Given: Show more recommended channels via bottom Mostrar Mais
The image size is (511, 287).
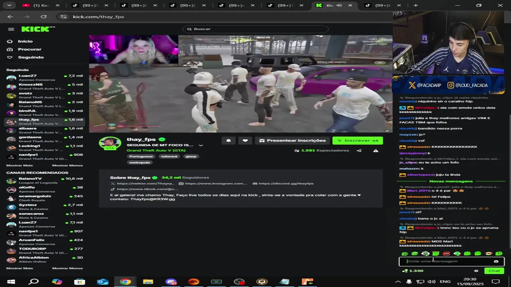Looking at the screenshot, I should point(20,268).
